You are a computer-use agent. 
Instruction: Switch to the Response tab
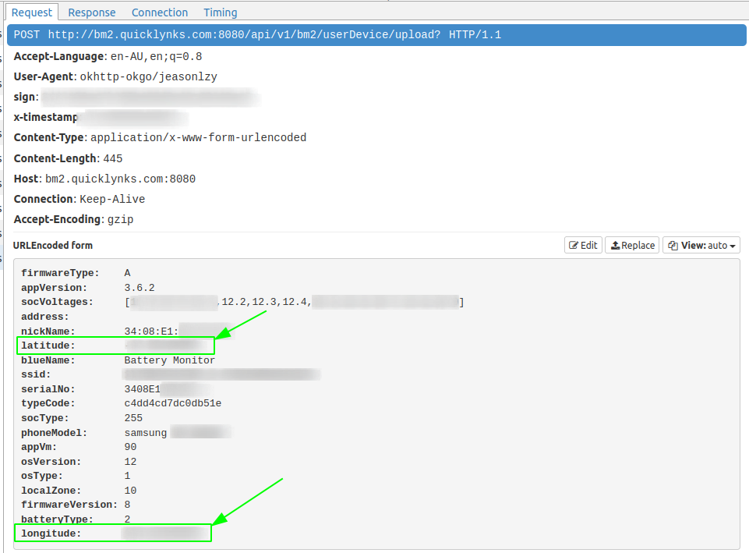tap(91, 12)
